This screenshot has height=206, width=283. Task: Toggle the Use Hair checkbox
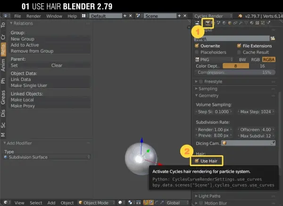pyautogui.click(x=197, y=161)
